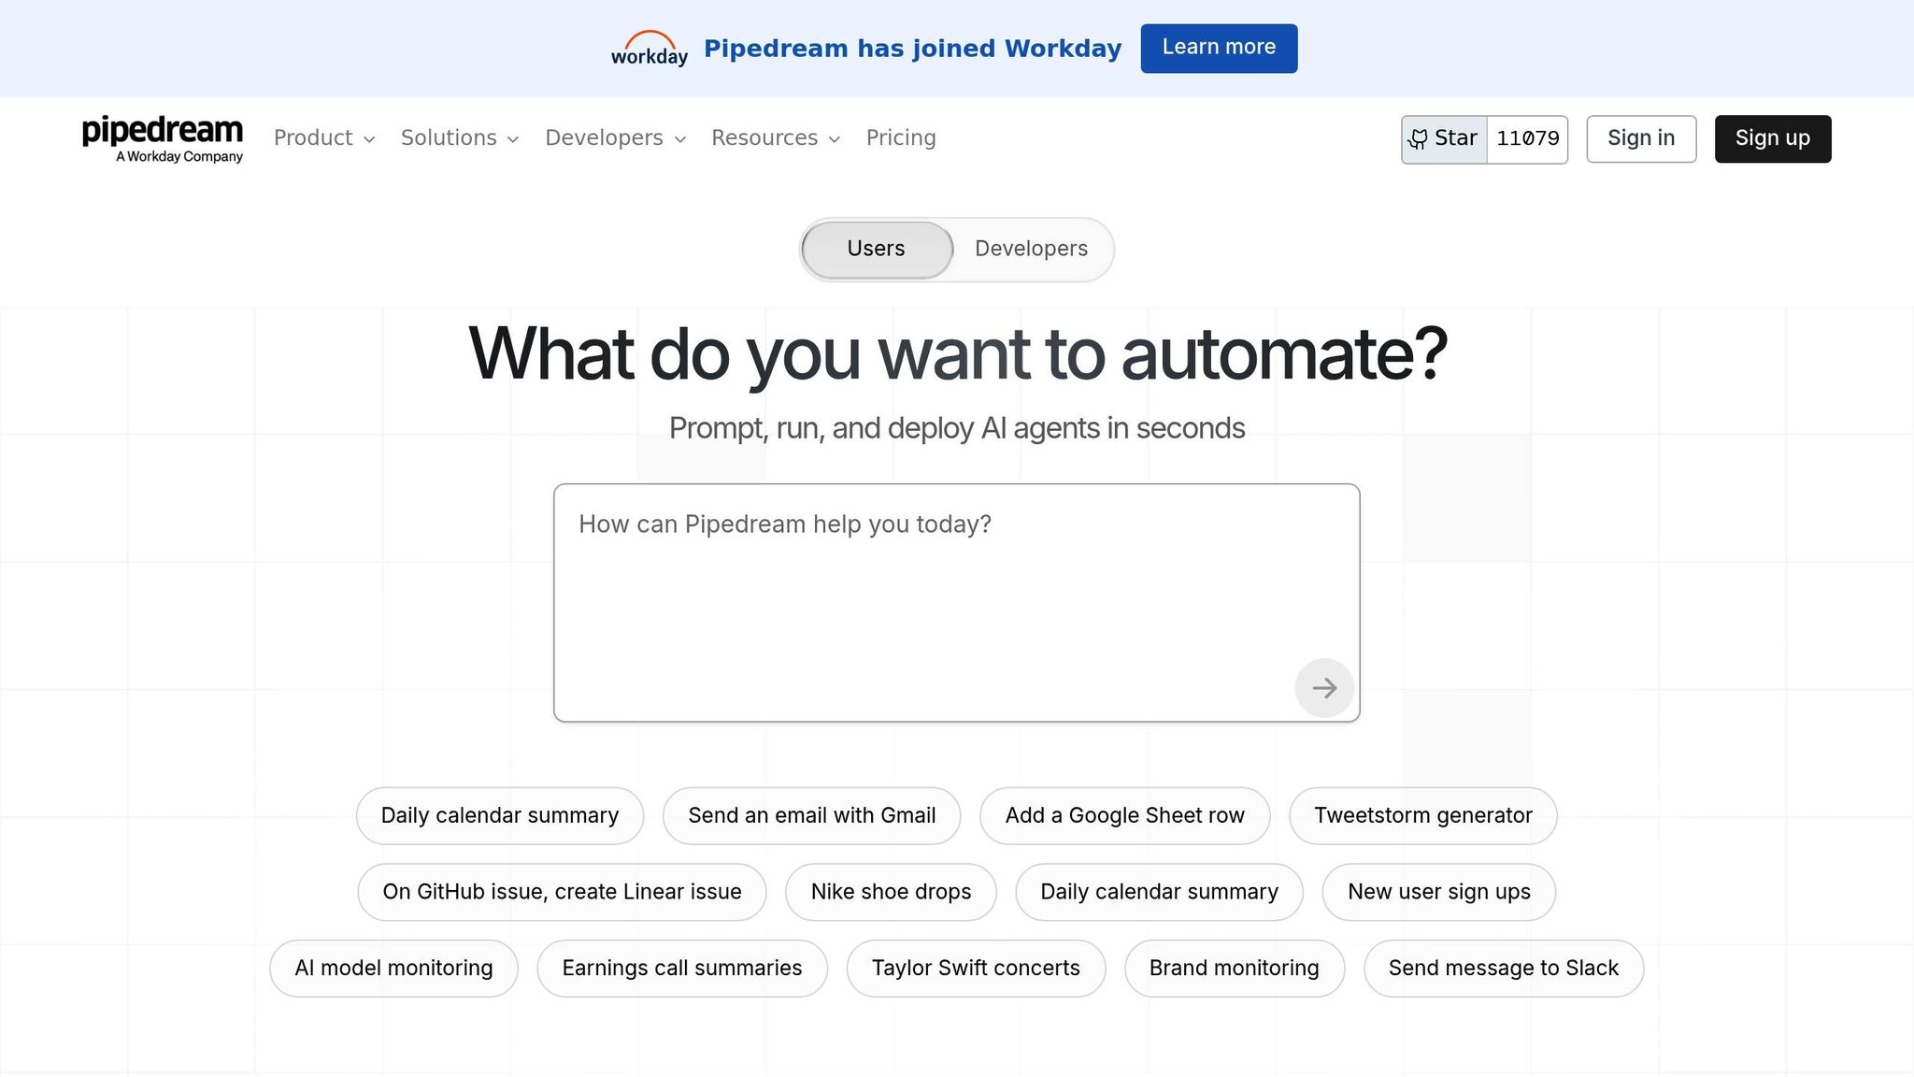Choose Tweetstorm generator suggestion
Viewport: 1914px width, 1077px height.
[x=1422, y=815]
